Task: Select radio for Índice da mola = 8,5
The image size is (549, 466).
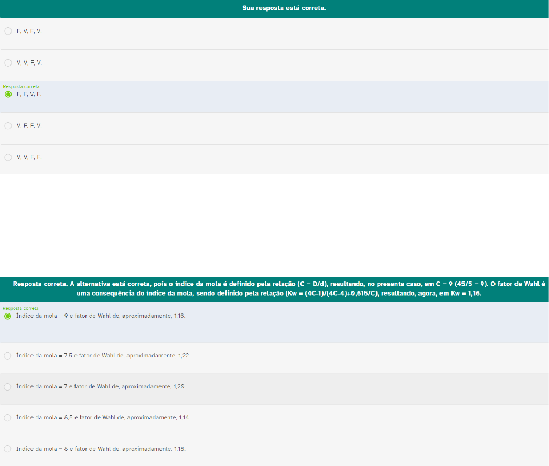Action: point(8,418)
